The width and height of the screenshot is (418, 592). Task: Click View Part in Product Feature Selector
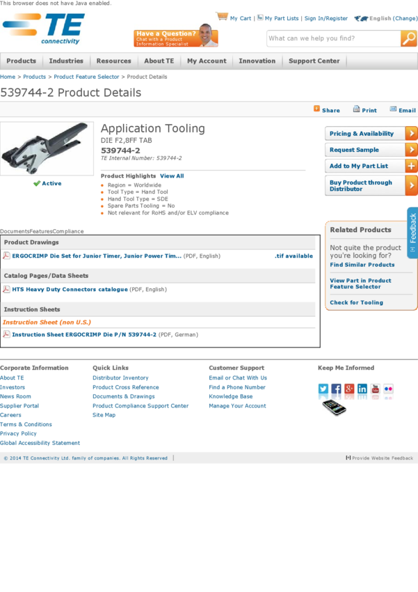[360, 283]
